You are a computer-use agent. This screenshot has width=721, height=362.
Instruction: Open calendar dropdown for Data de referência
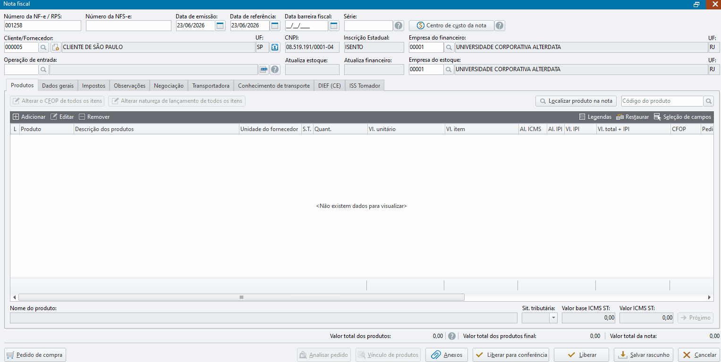(x=275, y=25)
